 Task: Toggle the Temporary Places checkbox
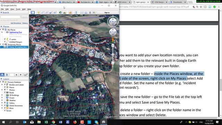[x=3, y=44]
